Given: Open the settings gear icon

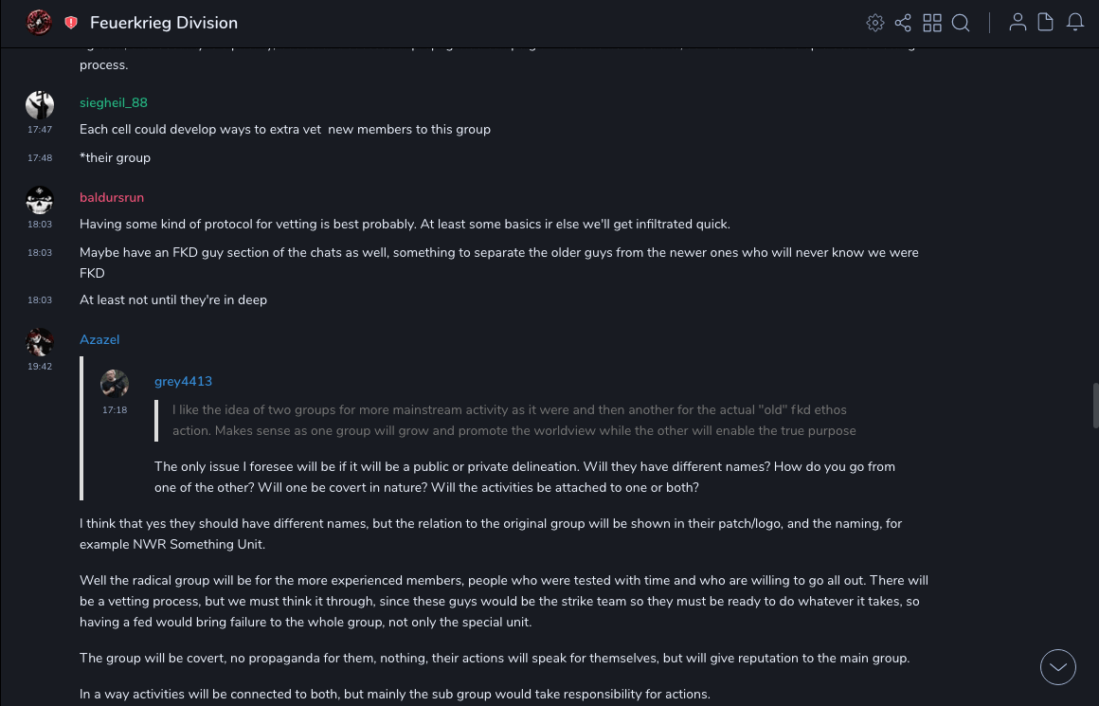Looking at the screenshot, I should tap(874, 23).
